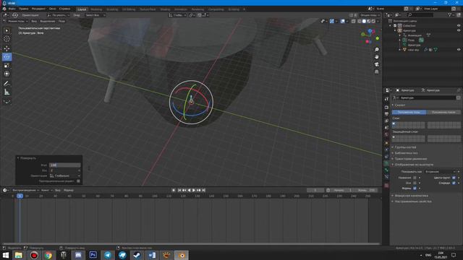
Task: Click the pan hand icon in viewport
Action: [377, 57]
